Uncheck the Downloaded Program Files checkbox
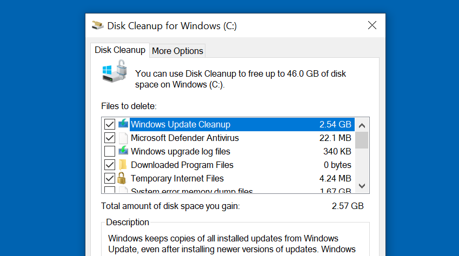The width and height of the screenshot is (459, 256). click(109, 165)
